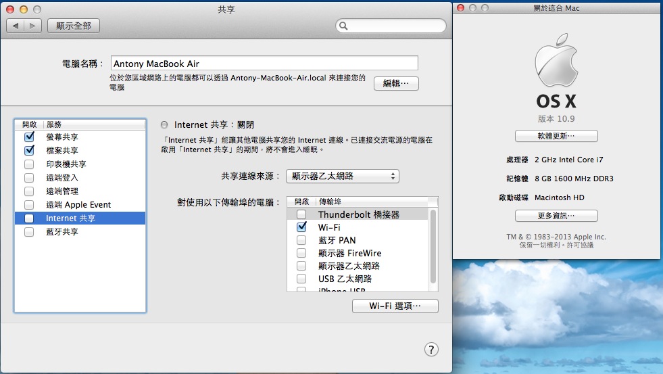Click the Apple logo in About window

tap(556, 60)
